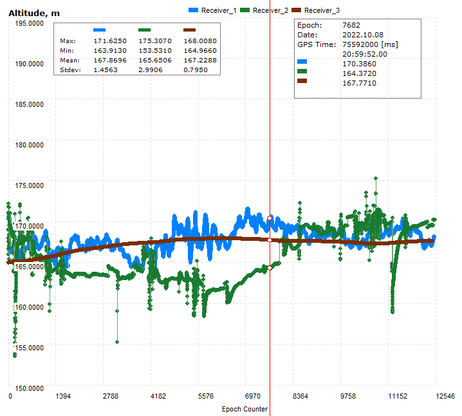Viewport: 462px width, 416px height.
Task: Click the red cursor marker on the blue curve
Action: coord(270,218)
